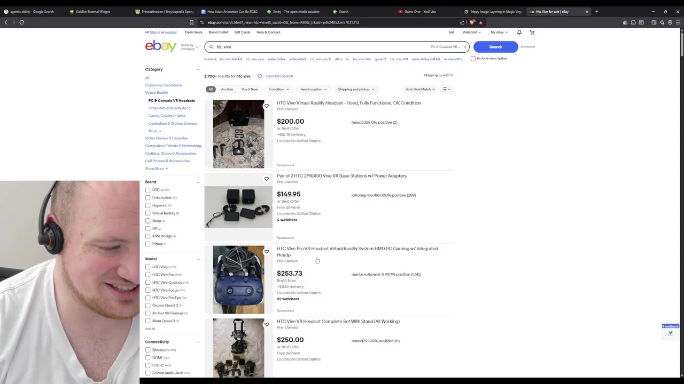Image resolution: width=684 pixels, height=384 pixels.
Task: Check the HTC brand filter
Action: (x=148, y=190)
